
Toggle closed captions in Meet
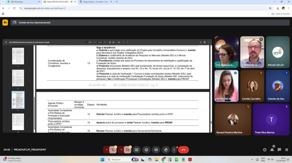[x=156, y=150]
